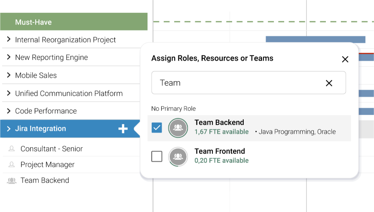Screen dimensions: 374x212
Task: Select the Project Manager role row
Action: click(x=47, y=165)
